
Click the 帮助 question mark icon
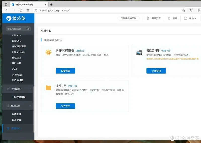pos(186,18)
